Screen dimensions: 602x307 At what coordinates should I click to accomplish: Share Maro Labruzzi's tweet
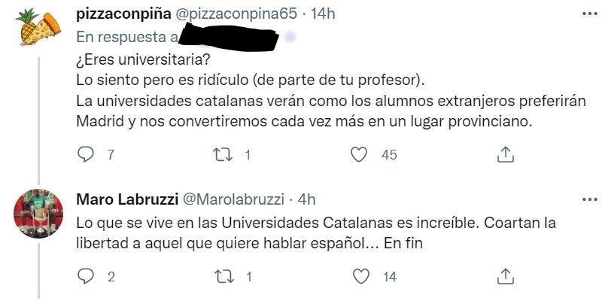click(506, 276)
